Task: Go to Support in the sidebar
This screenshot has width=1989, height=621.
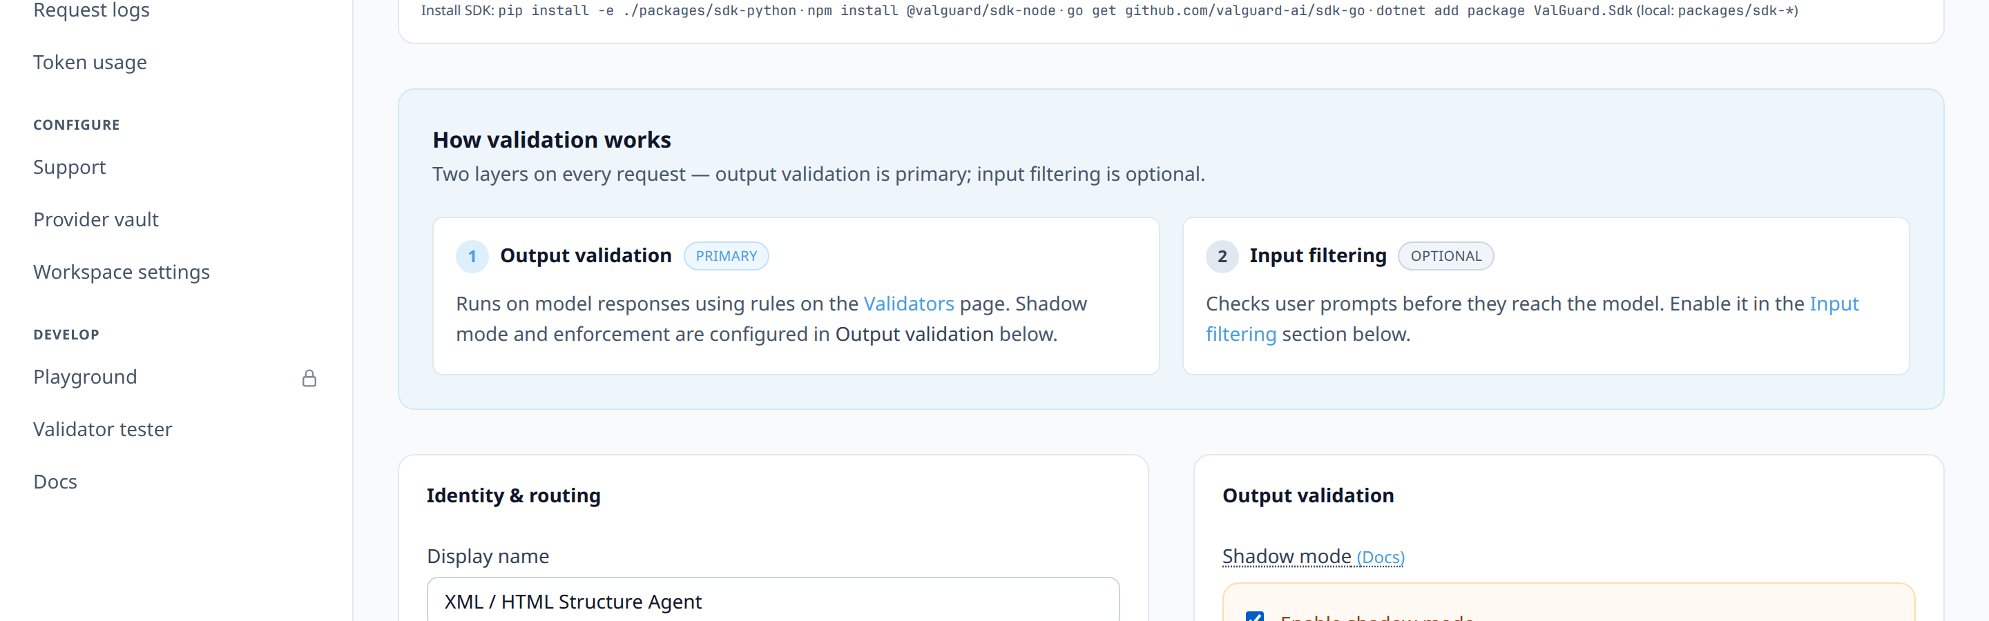Action: coord(70,168)
